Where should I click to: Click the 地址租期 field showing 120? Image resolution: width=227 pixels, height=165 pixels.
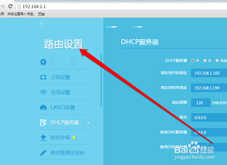click(x=201, y=103)
